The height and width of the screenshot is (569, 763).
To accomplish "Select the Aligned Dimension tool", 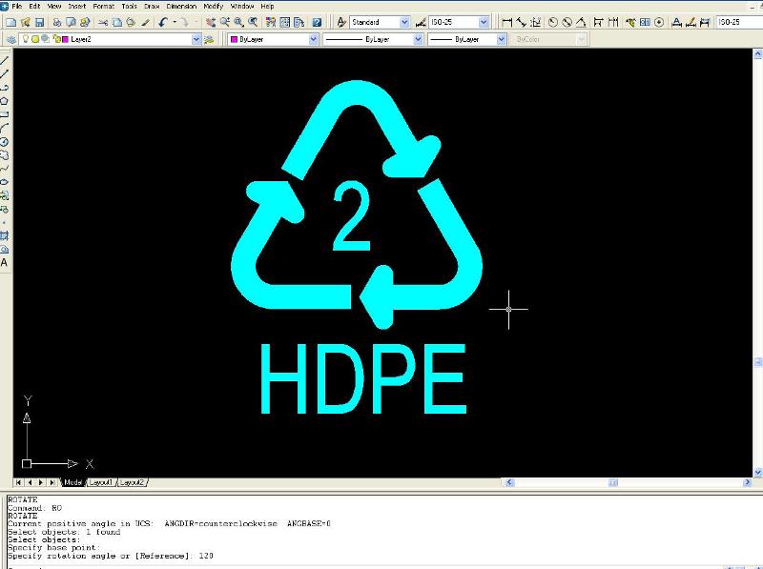I will [x=521, y=22].
